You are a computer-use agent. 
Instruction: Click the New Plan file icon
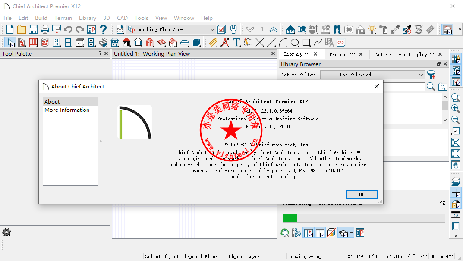[10, 29]
